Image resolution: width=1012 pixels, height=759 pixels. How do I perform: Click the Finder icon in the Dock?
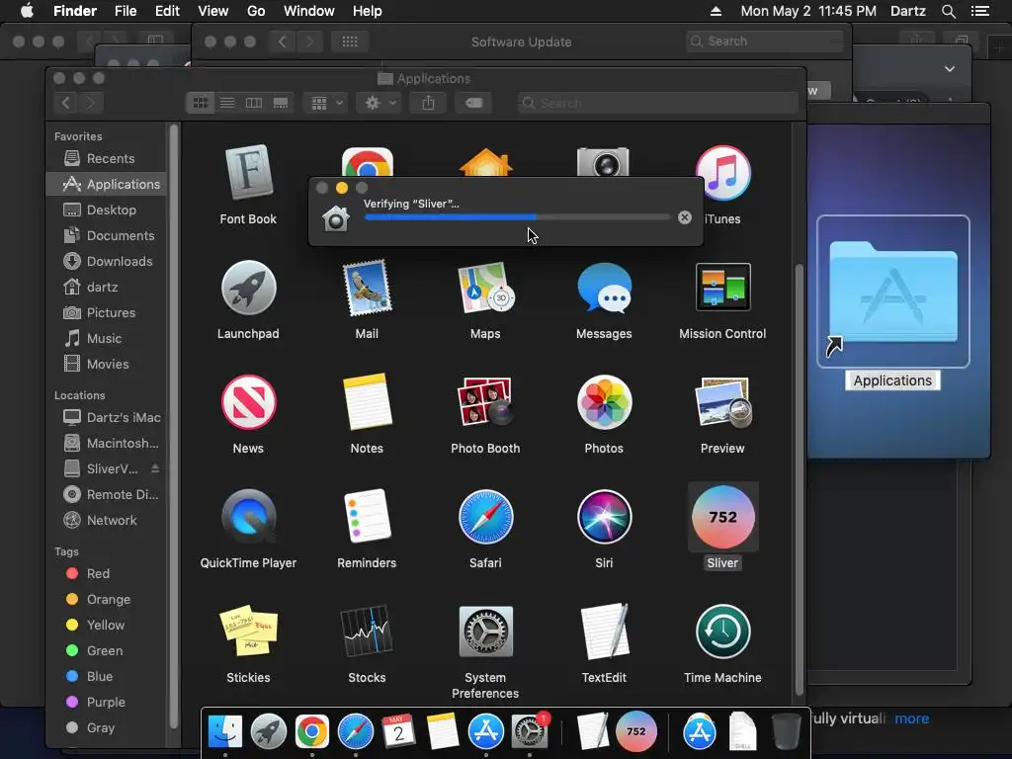pos(225,731)
